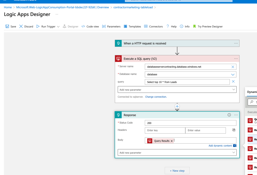The width and height of the screenshot is (257, 175).
Task: Select the Dynamic content tab
Action: click(x=252, y=92)
